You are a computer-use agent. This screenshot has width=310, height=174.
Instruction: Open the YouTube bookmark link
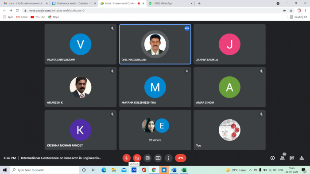click(38, 17)
